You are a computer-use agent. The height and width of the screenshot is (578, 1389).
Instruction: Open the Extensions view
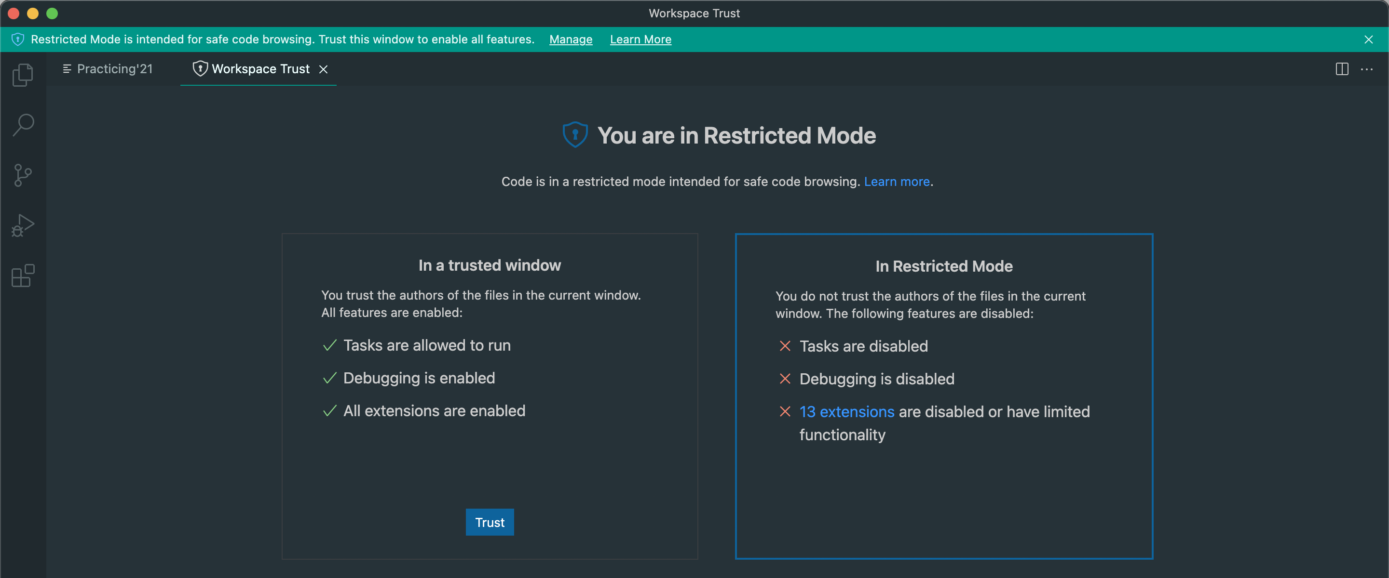click(22, 275)
